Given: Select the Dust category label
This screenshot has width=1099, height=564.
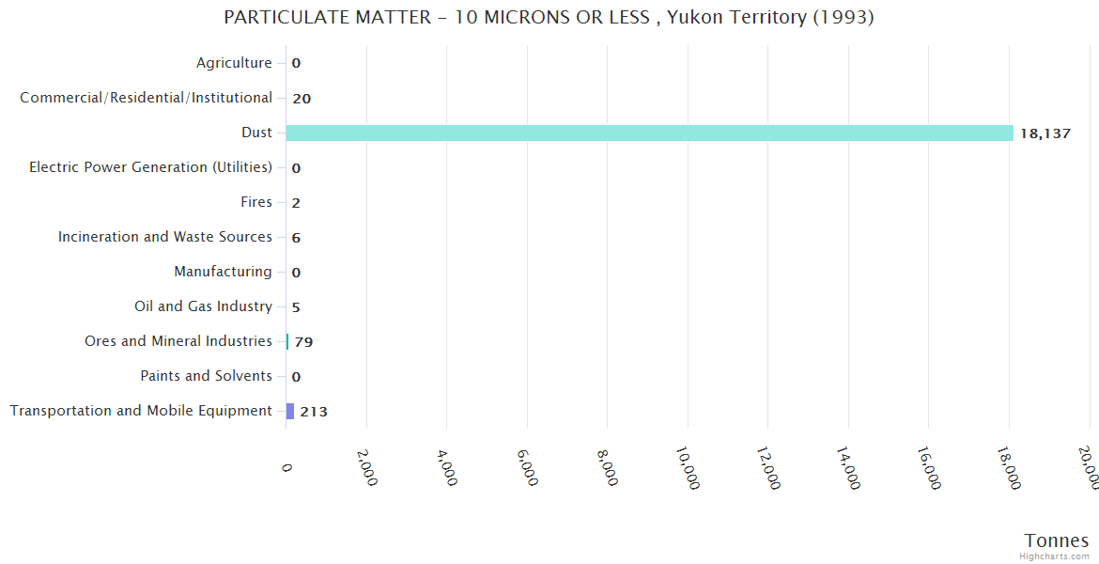Looking at the screenshot, I should (x=256, y=133).
